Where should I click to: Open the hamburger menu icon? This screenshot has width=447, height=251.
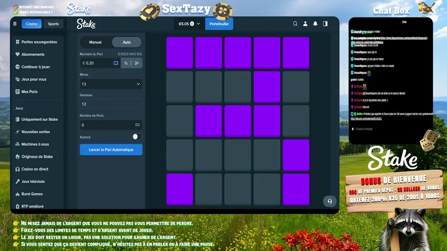coord(15,24)
